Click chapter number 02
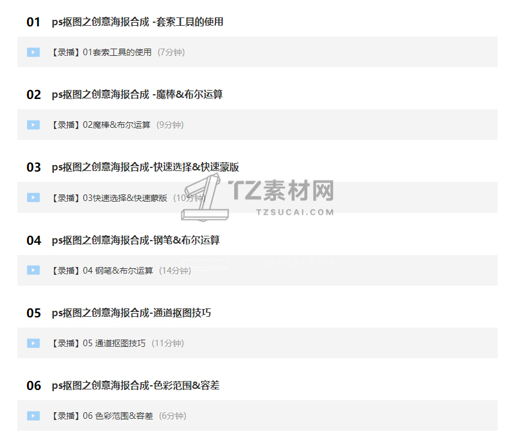 (x=34, y=95)
